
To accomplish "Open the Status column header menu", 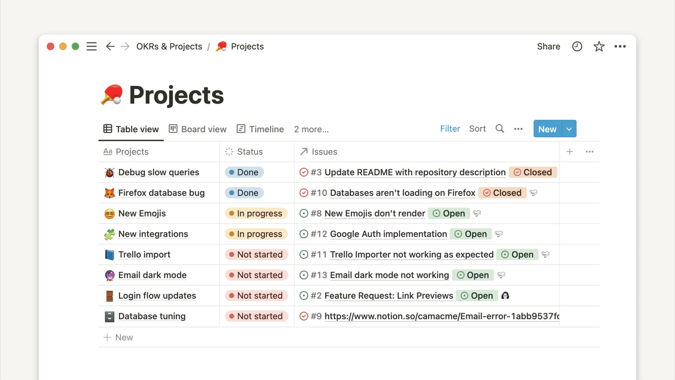I will pos(250,152).
